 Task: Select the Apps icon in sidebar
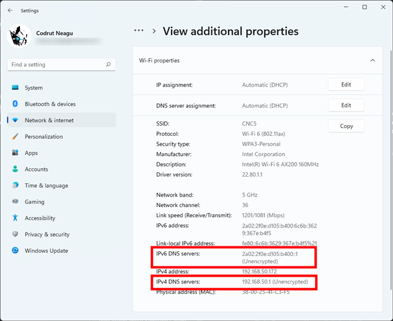15,152
